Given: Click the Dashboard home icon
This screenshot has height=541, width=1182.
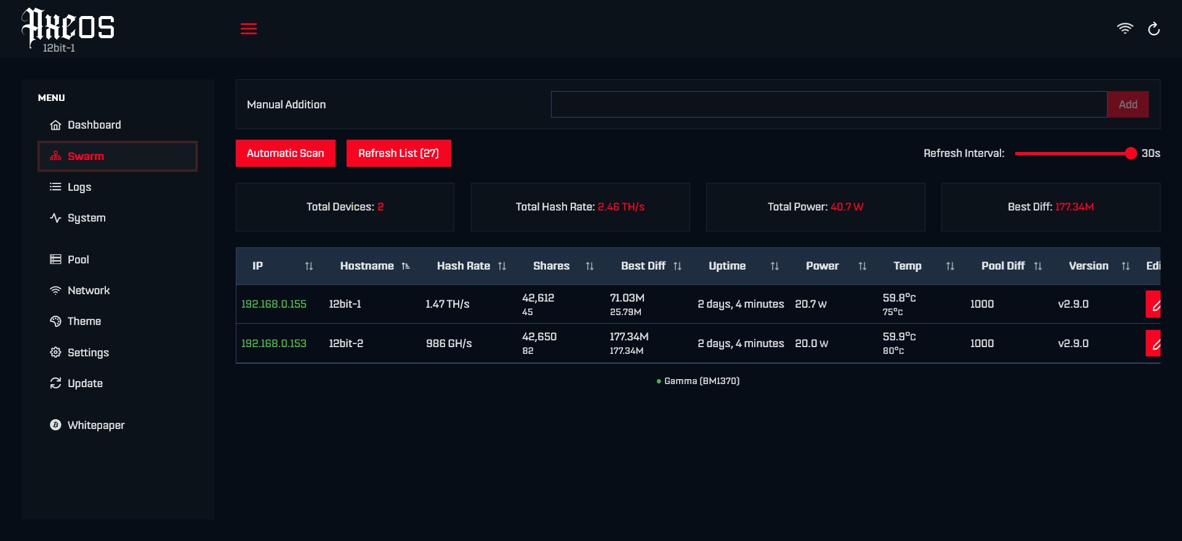Looking at the screenshot, I should pos(55,125).
